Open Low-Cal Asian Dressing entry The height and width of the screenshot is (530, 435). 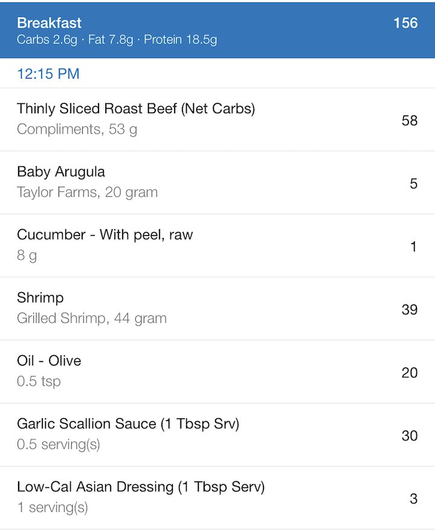click(217, 498)
